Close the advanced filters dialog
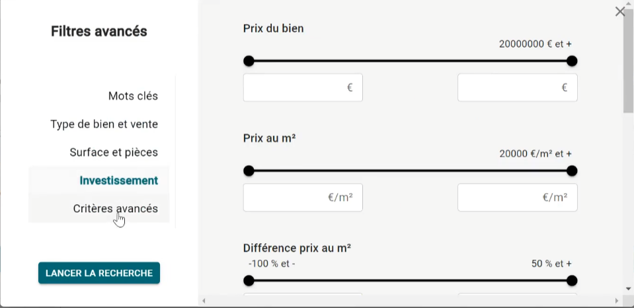 [619, 11]
